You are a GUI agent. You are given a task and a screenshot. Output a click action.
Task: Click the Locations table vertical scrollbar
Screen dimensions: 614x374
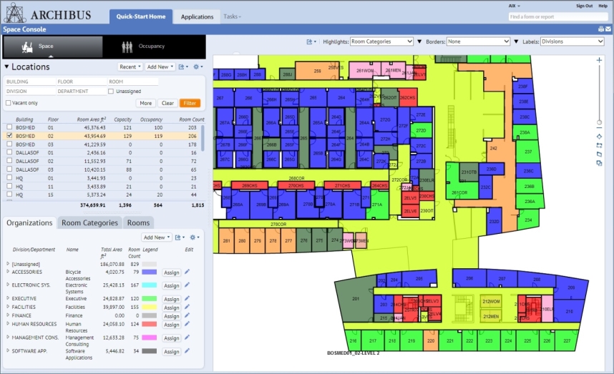[203, 138]
